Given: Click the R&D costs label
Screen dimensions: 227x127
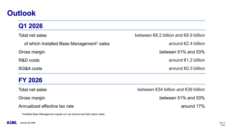Looking at the screenshot, I should [x=29, y=60].
